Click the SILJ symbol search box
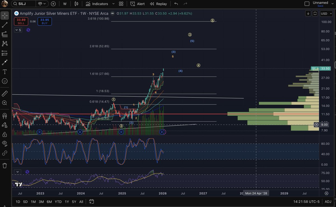 point(23,4)
